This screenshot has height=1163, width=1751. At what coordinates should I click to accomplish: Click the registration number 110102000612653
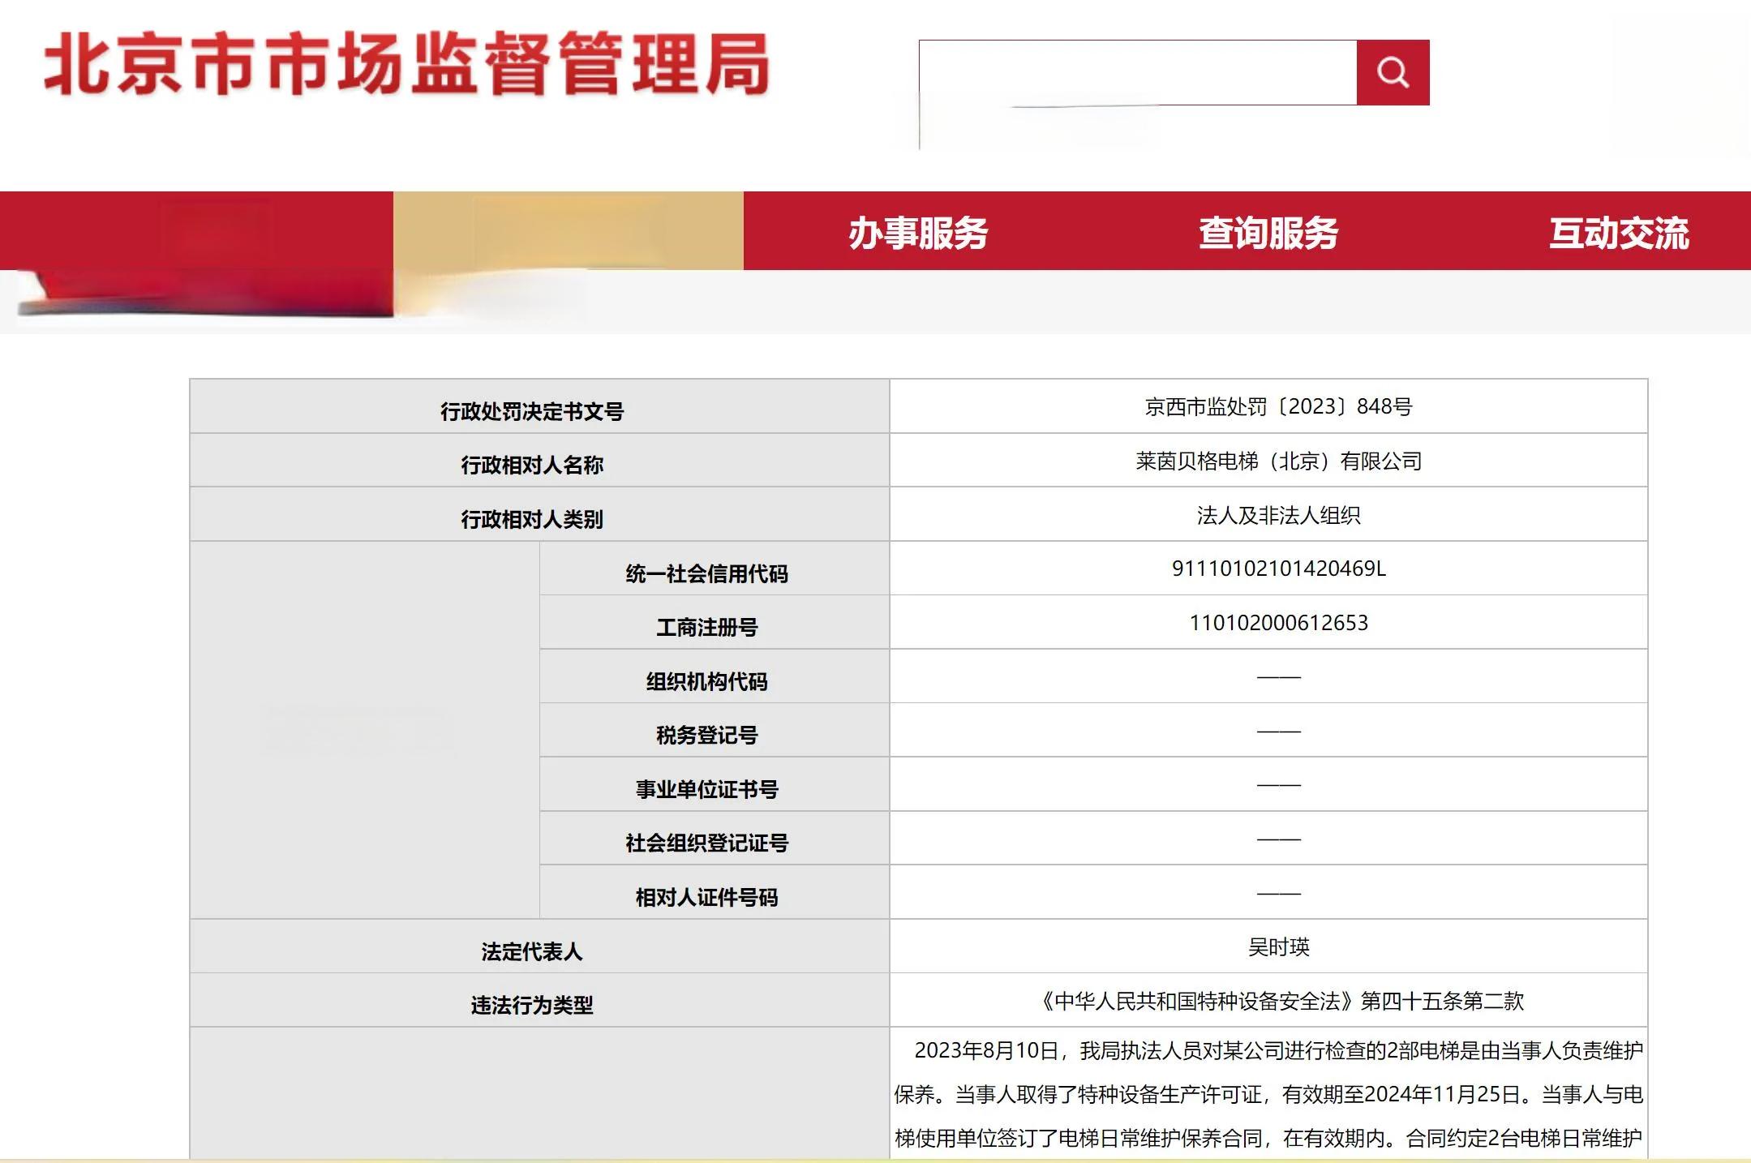(x=1278, y=623)
